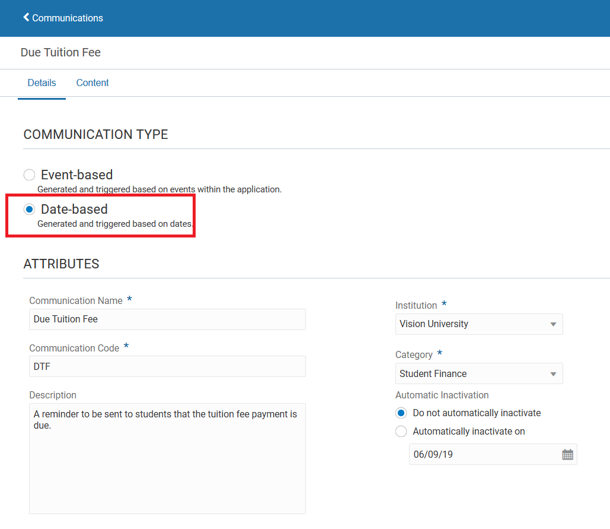The height and width of the screenshot is (529, 610).
Task: Navigate back via the Communications link
Action: [67, 18]
